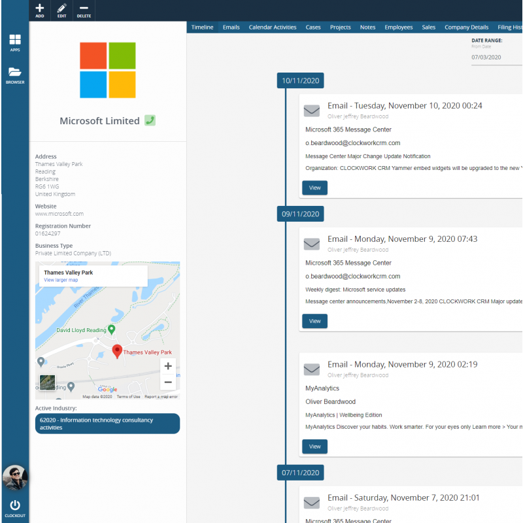Viewport: 523px width, 523px height.
Task: Click MyAnalytics | Wellbeing Edition subject
Action: click(x=344, y=415)
